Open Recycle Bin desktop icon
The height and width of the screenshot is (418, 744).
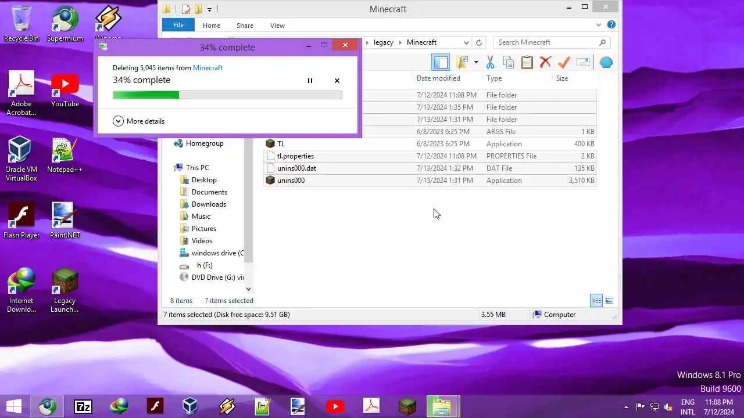[22, 24]
